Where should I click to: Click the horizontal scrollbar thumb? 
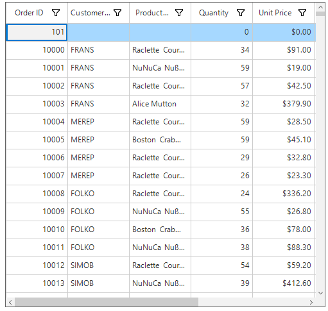click(107, 302)
